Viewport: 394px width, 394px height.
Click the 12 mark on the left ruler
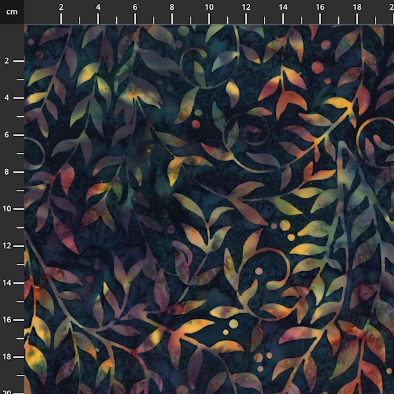(7, 246)
